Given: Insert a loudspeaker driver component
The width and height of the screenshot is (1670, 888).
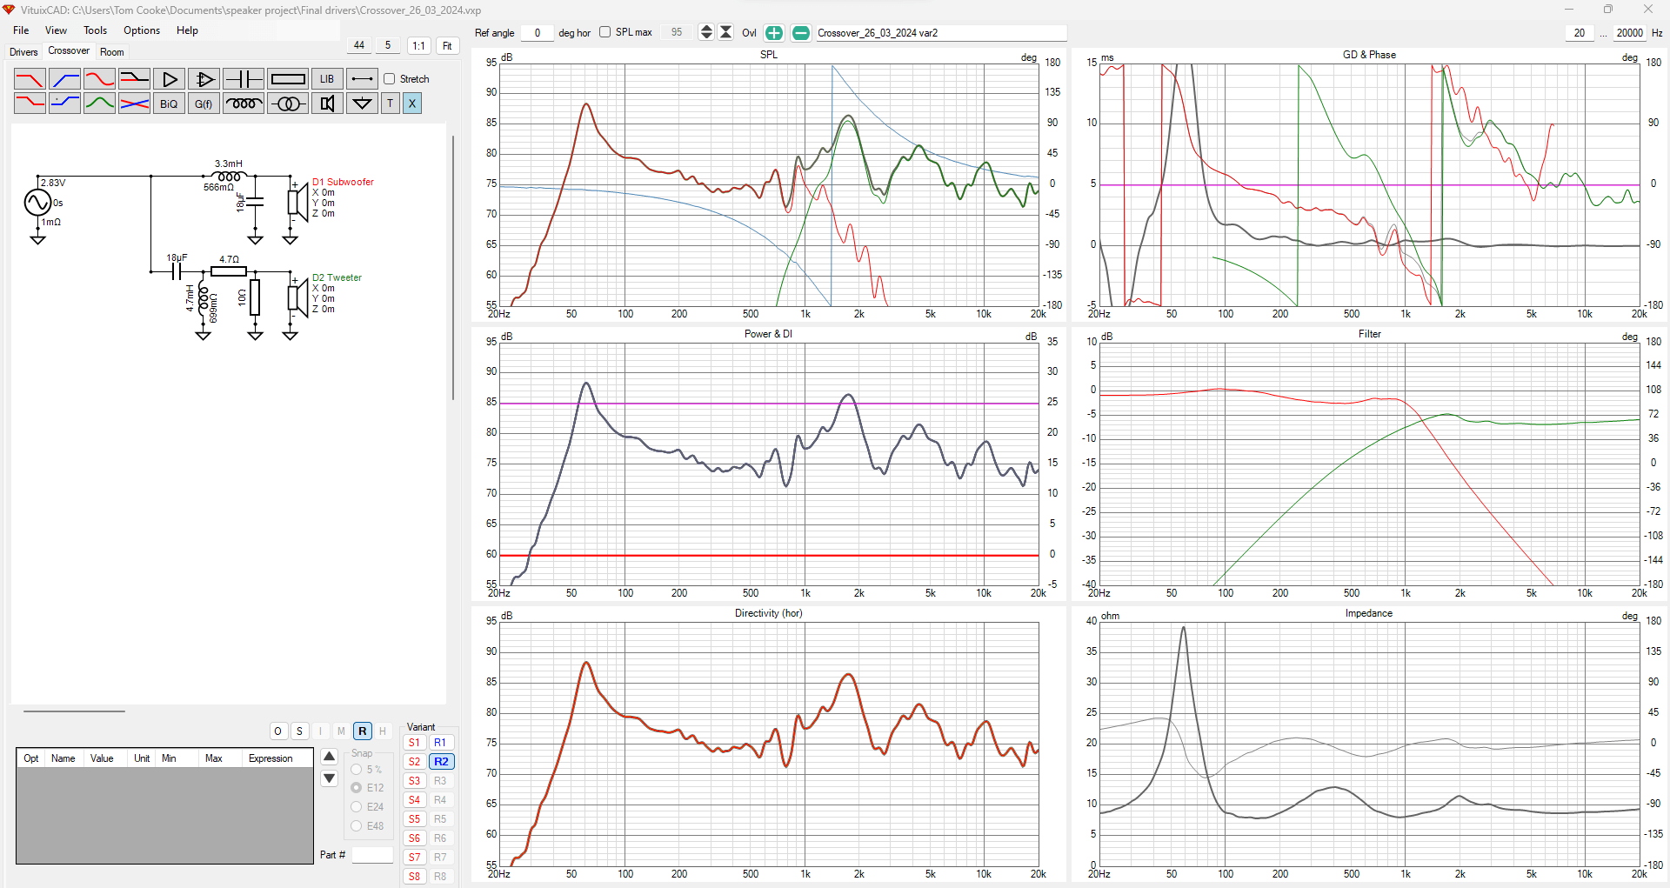Looking at the screenshot, I should (x=327, y=103).
